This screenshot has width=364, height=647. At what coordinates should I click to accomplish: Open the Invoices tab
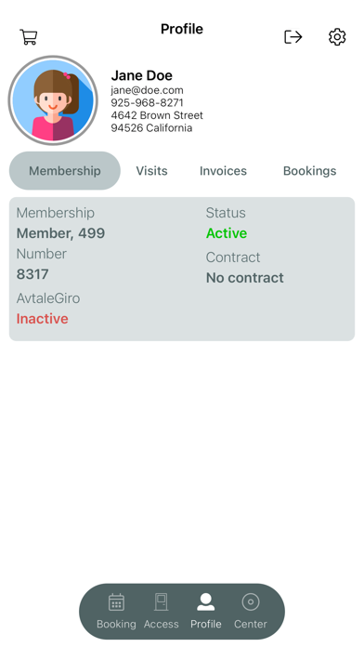point(223,171)
